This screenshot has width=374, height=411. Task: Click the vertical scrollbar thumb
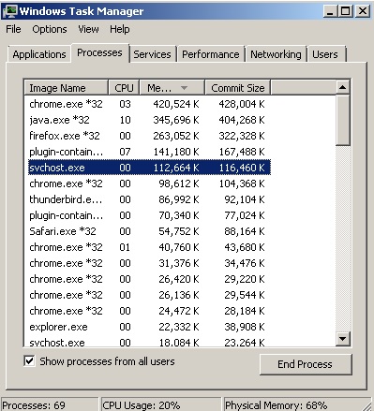(x=343, y=120)
